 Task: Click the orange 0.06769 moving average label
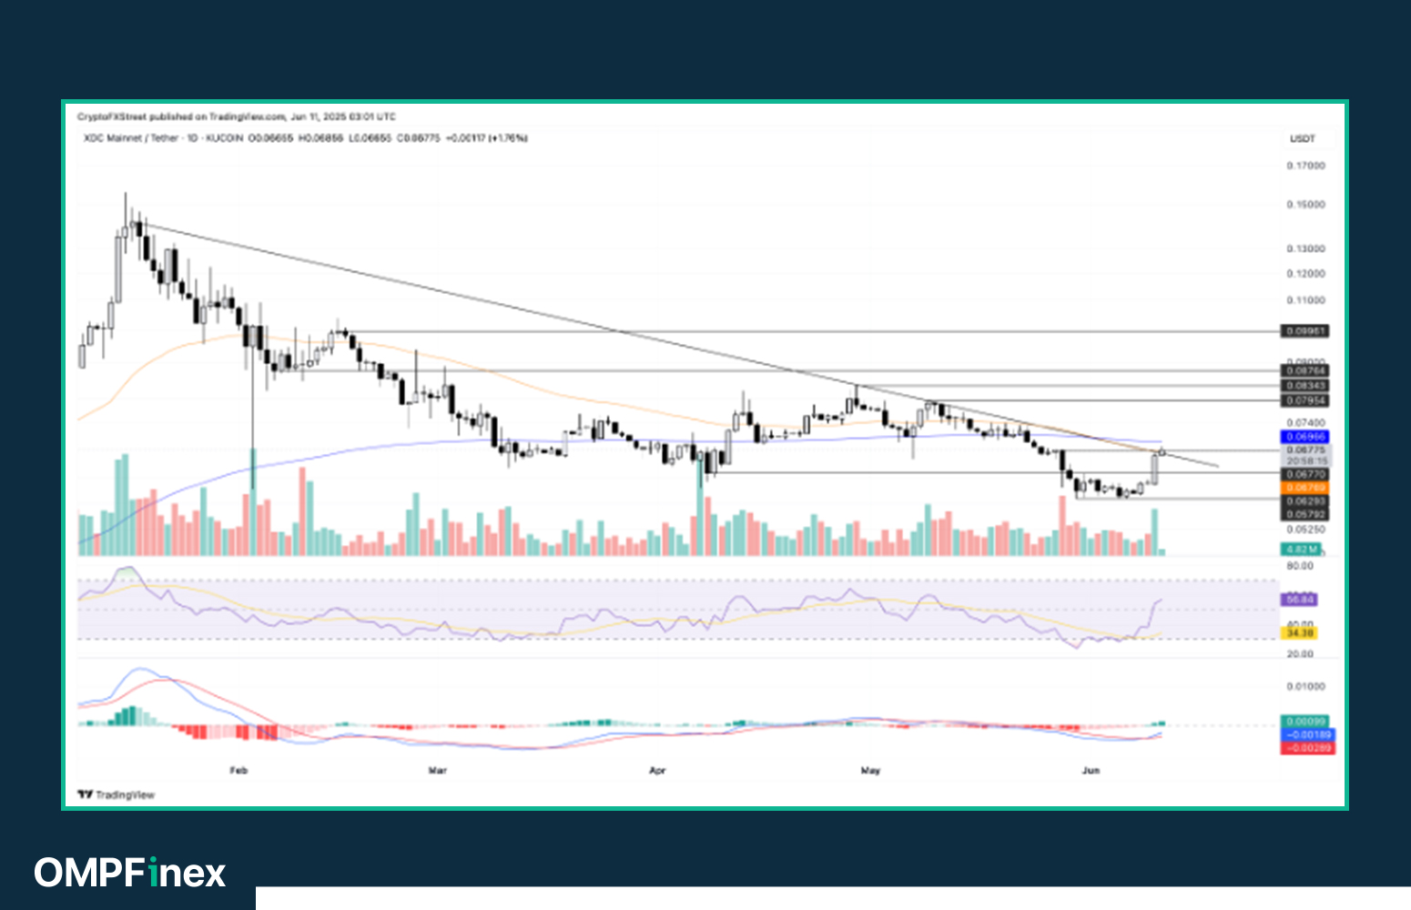(1305, 488)
